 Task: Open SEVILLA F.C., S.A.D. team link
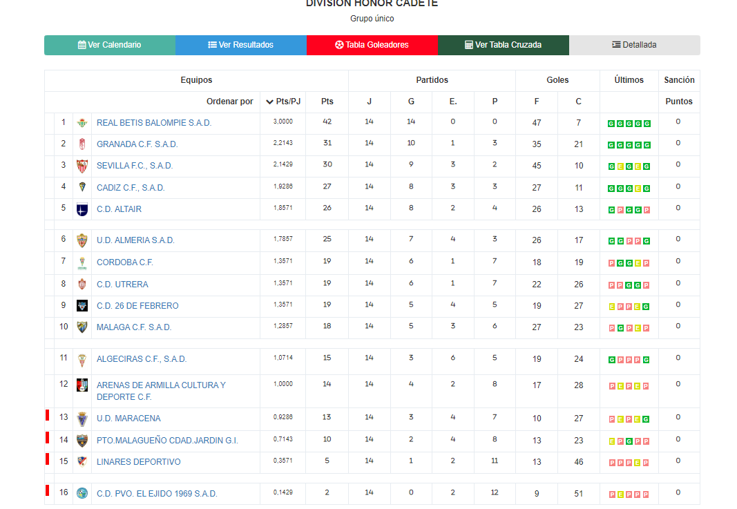135,166
